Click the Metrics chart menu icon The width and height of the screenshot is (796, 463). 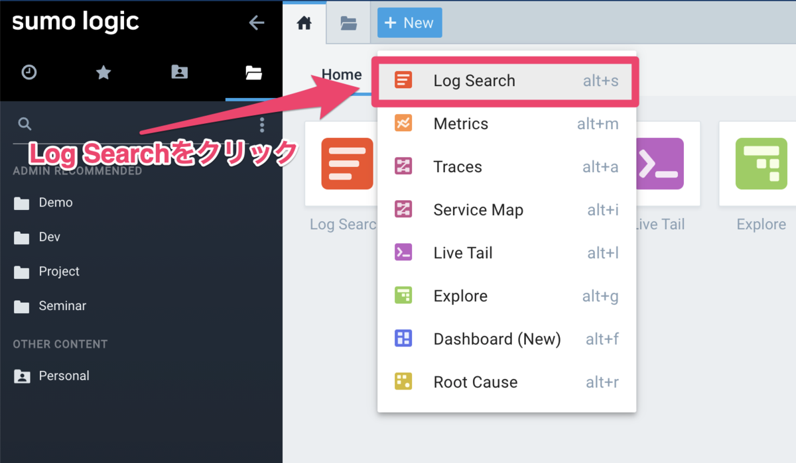(x=403, y=123)
